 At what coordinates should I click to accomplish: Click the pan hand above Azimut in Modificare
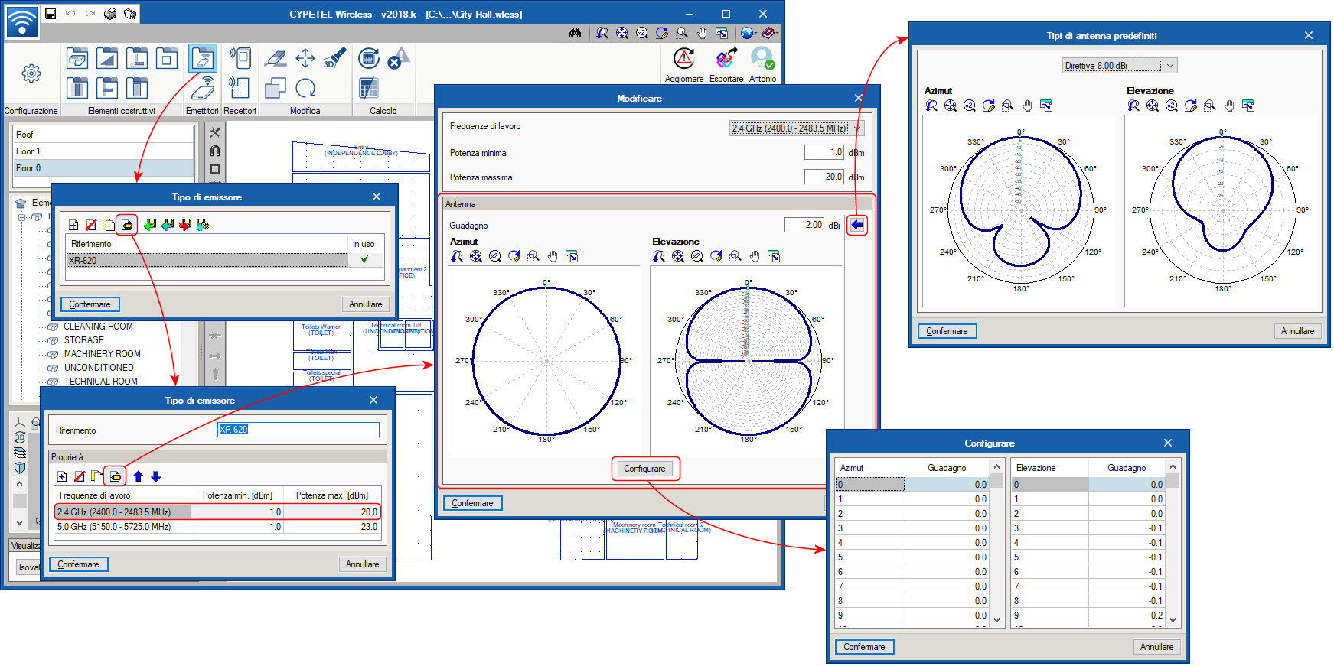(x=553, y=256)
